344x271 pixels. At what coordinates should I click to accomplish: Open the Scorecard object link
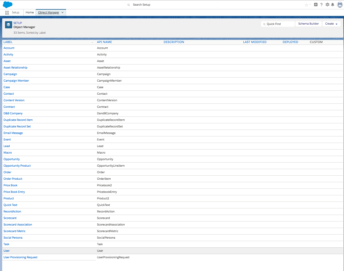(x=10, y=218)
